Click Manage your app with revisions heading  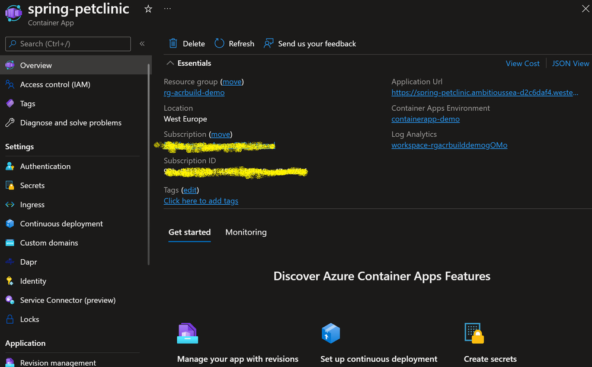[238, 359]
